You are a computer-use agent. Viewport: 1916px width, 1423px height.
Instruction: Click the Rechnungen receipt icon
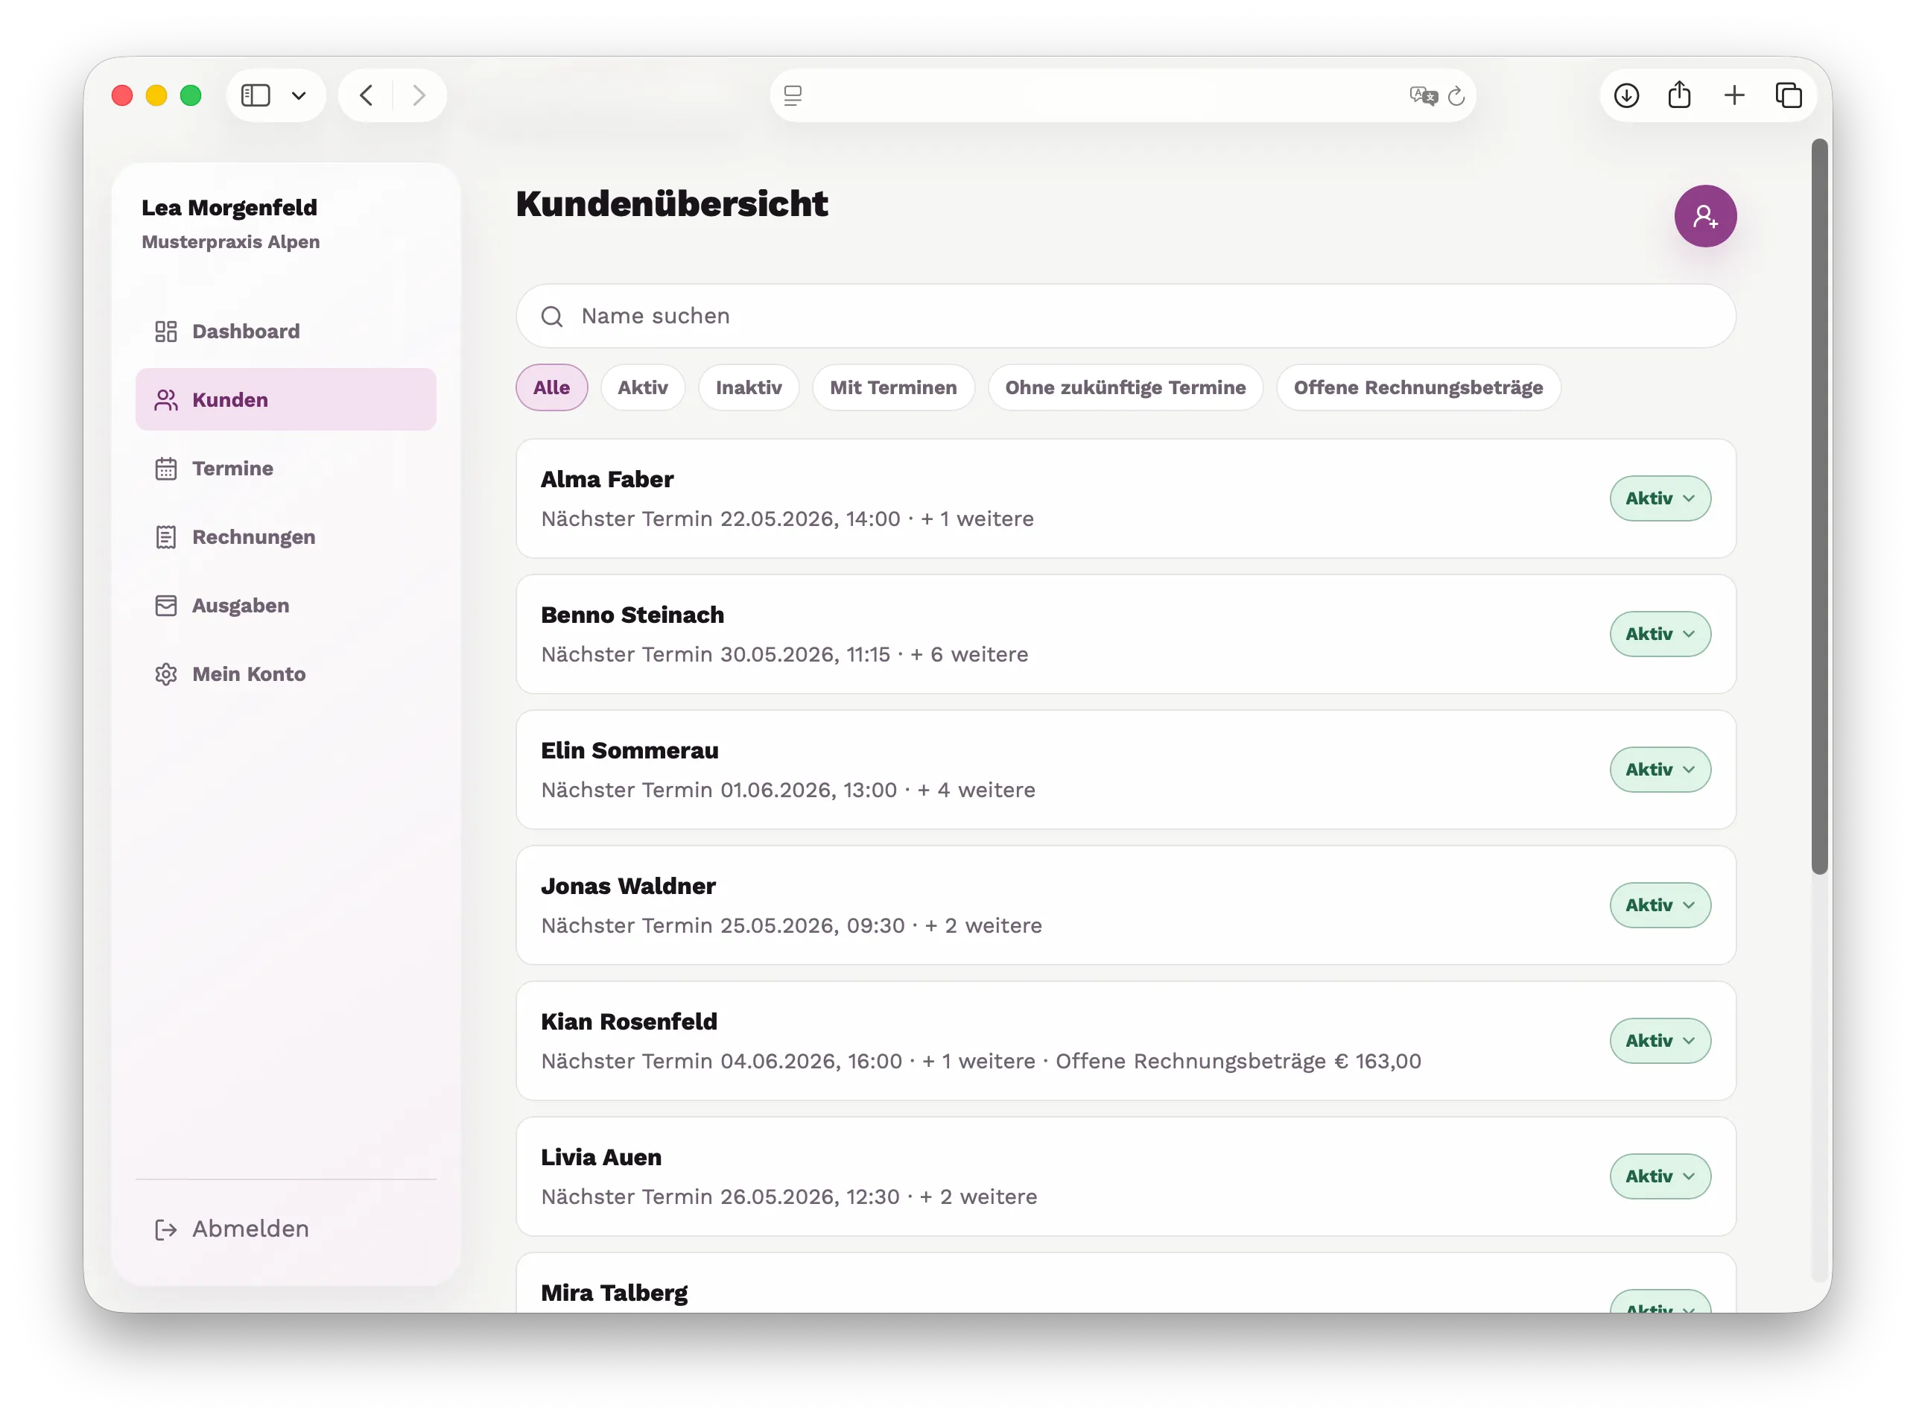pyautogui.click(x=166, y=537)
